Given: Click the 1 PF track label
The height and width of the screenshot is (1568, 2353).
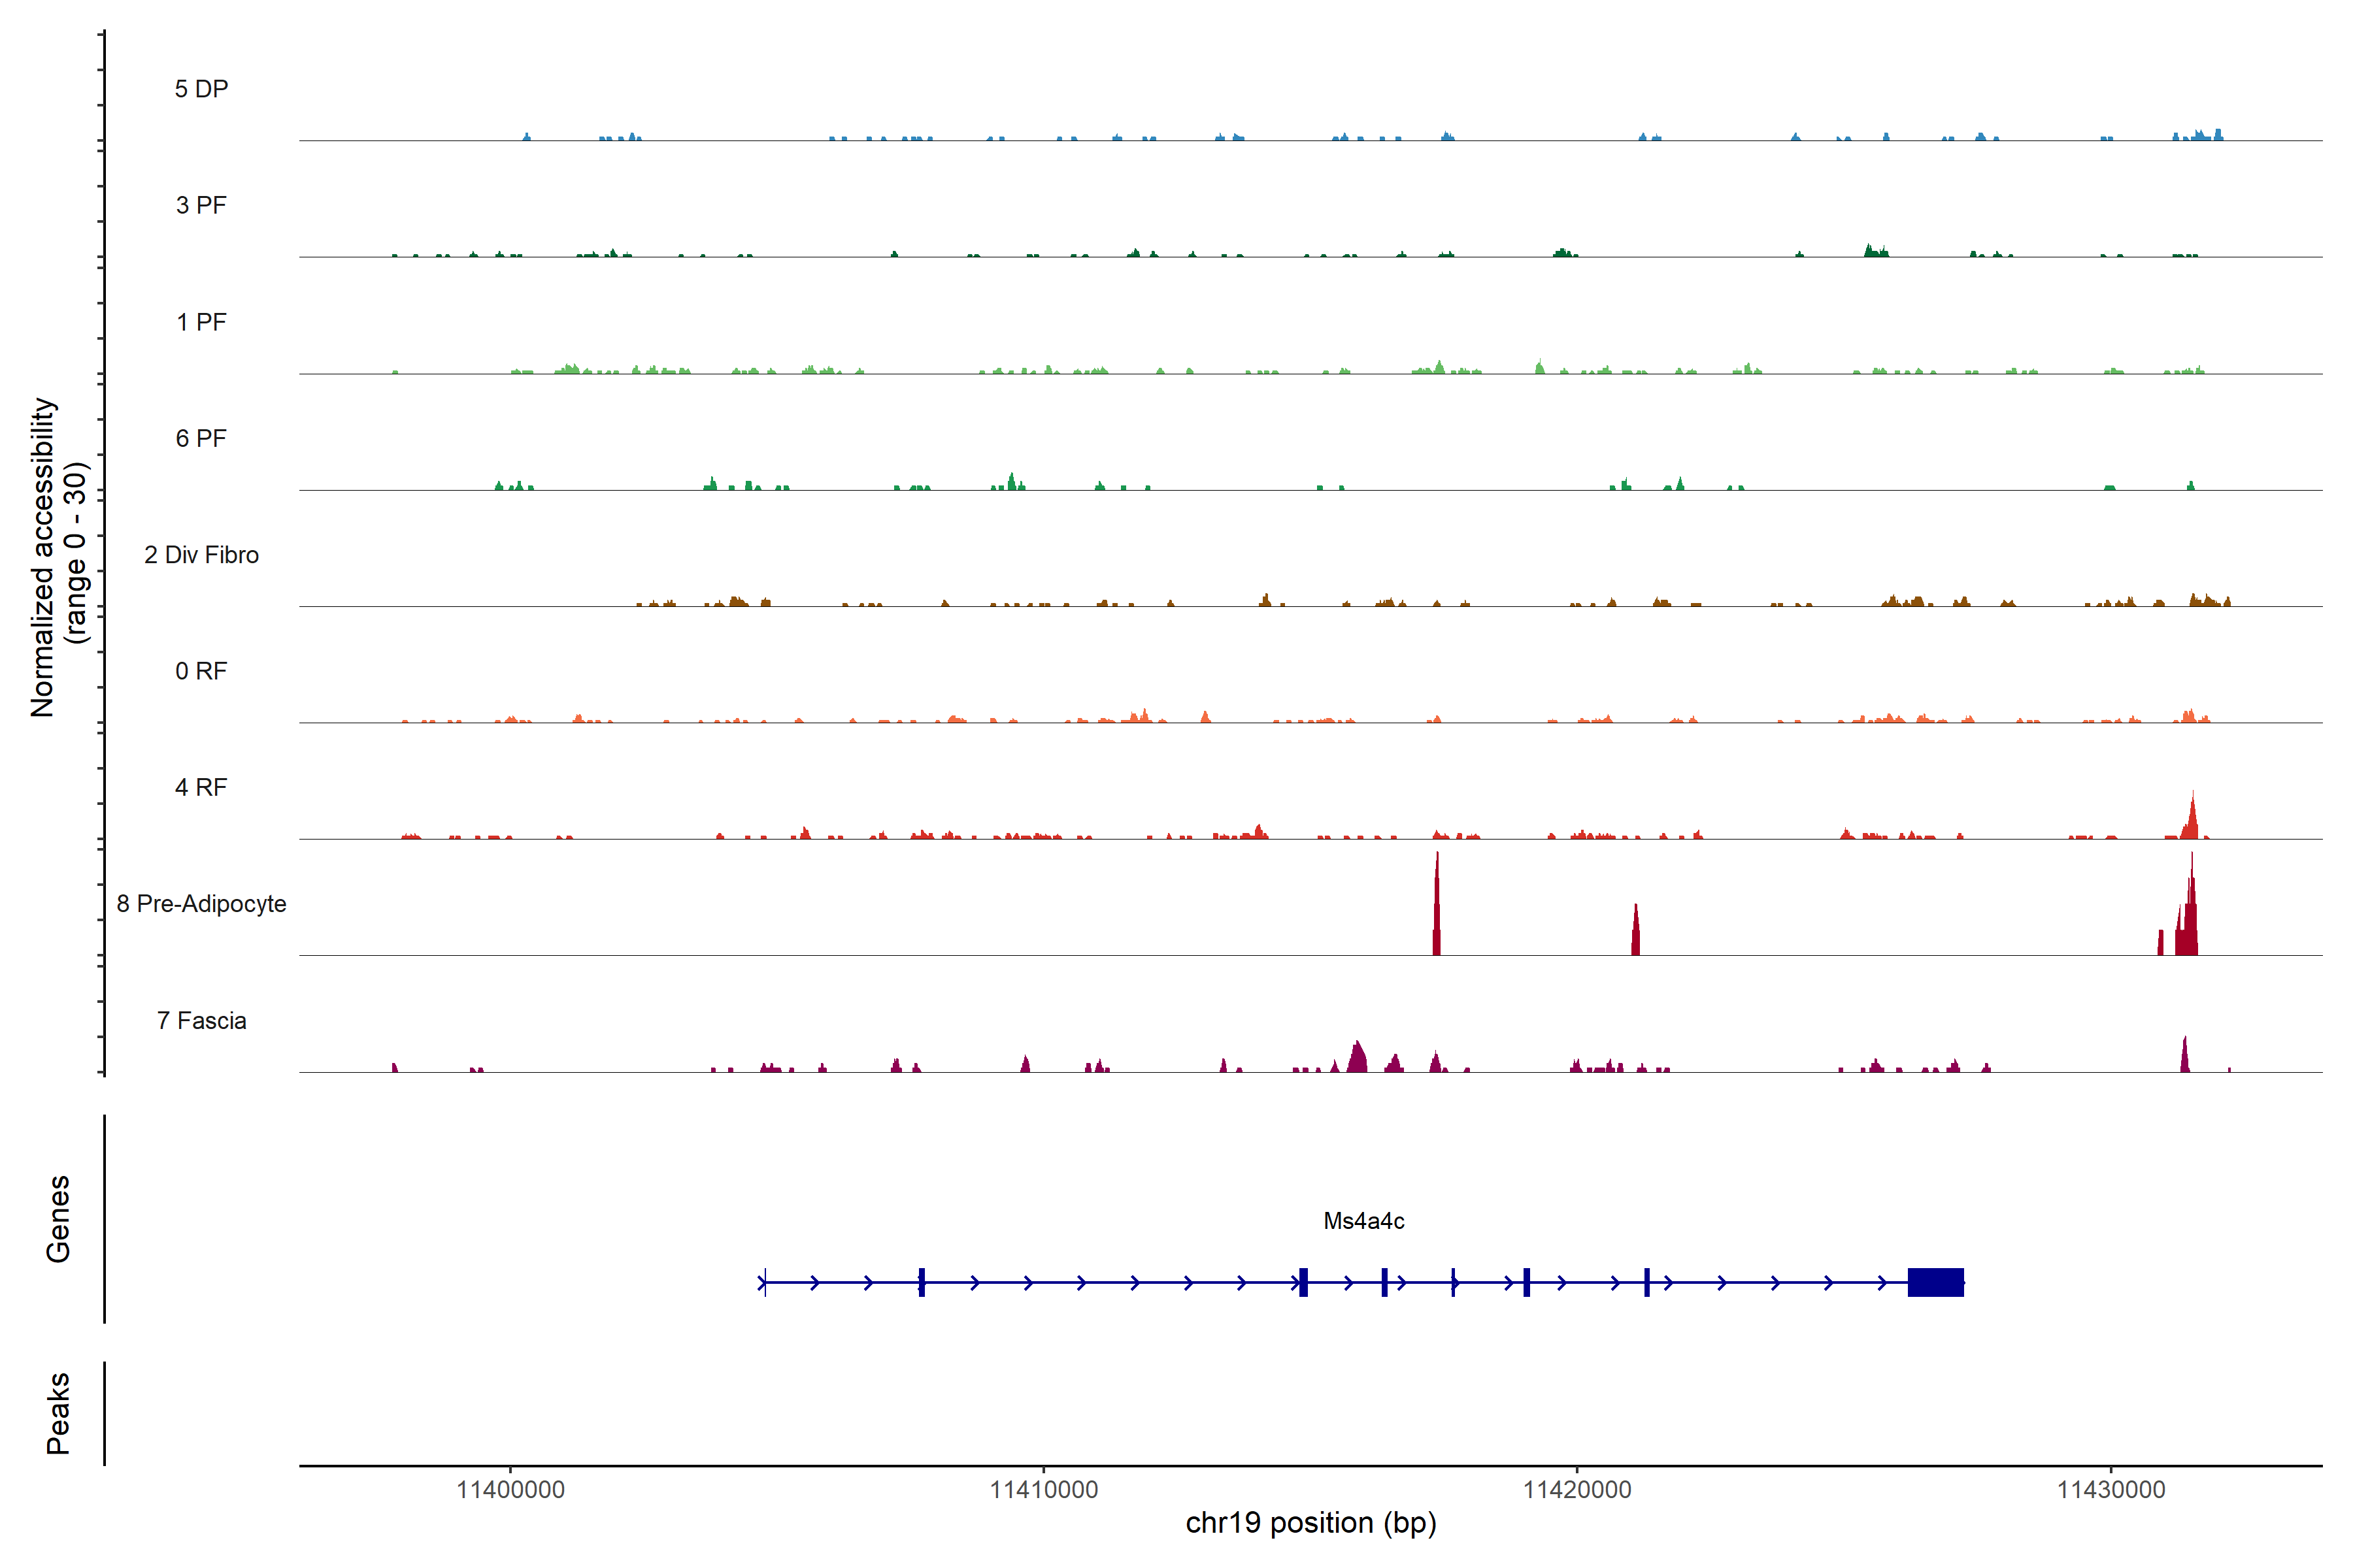Looking at the screenshot, I should [x=201, y=322].
